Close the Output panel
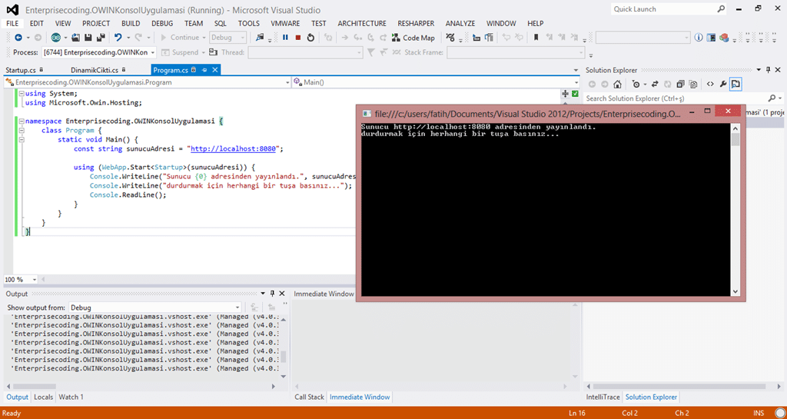 (282, 294)
